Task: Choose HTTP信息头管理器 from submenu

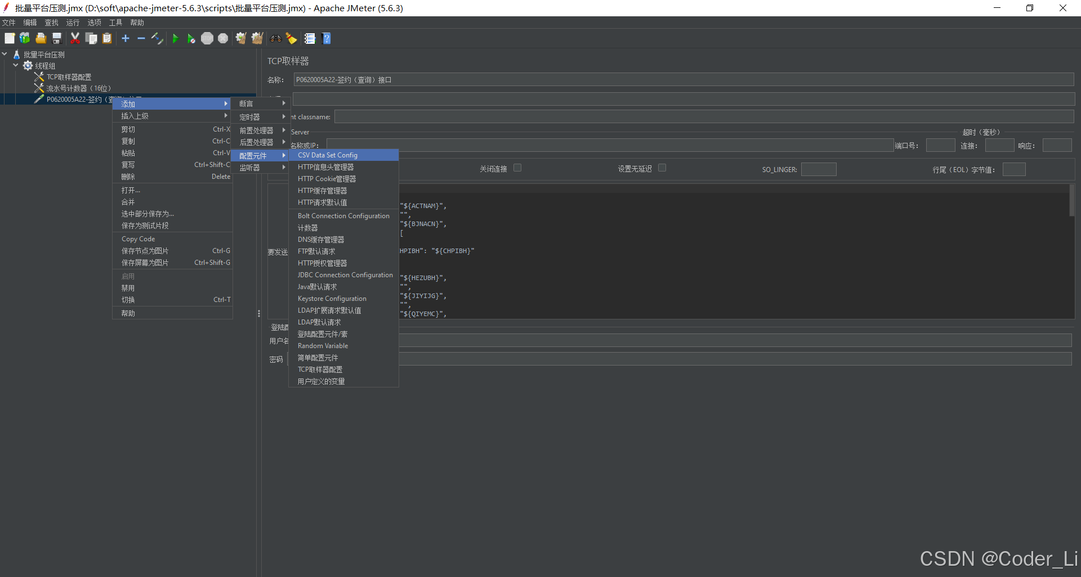Action: coord(343,167)
